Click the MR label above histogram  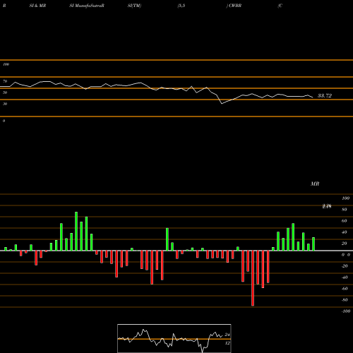coord(315,184)
